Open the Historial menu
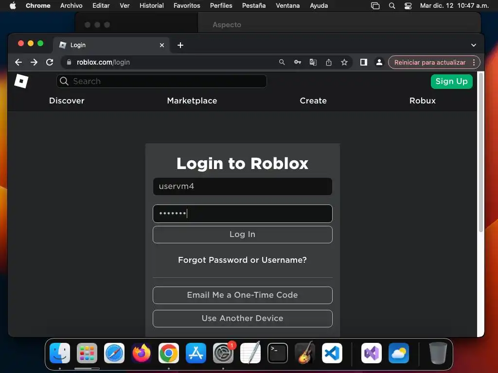Viewport: 498px width, 373px height. point(152,6)
